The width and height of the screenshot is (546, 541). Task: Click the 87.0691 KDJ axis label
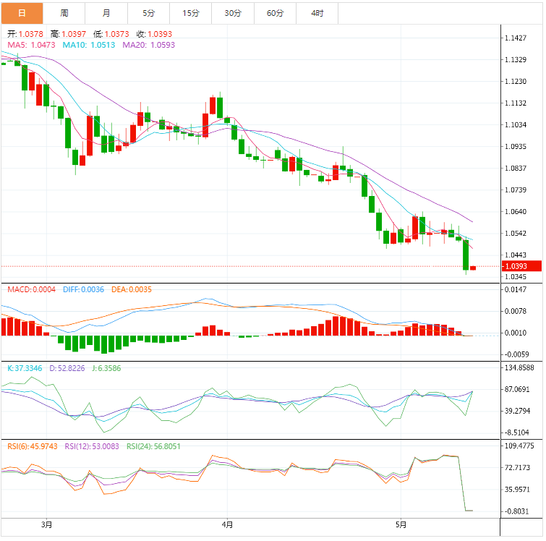[x=517, y=389]
